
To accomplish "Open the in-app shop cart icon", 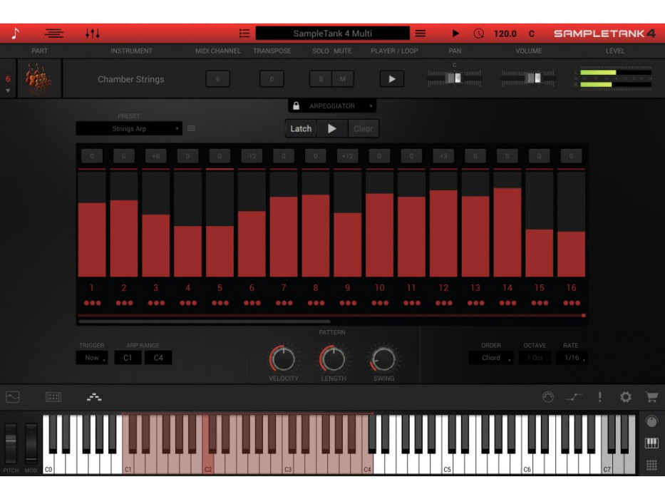I will [650, 397].
